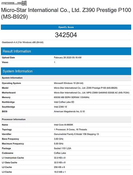Click the Result Information section header

click(x=66, y=51)
